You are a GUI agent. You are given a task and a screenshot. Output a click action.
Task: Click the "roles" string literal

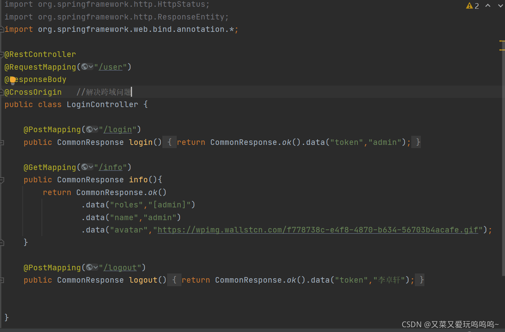pyautogui.click(x=126, y=205)
